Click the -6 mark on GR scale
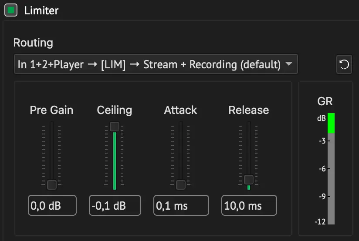The image size is (359, 241). [322, 169]
